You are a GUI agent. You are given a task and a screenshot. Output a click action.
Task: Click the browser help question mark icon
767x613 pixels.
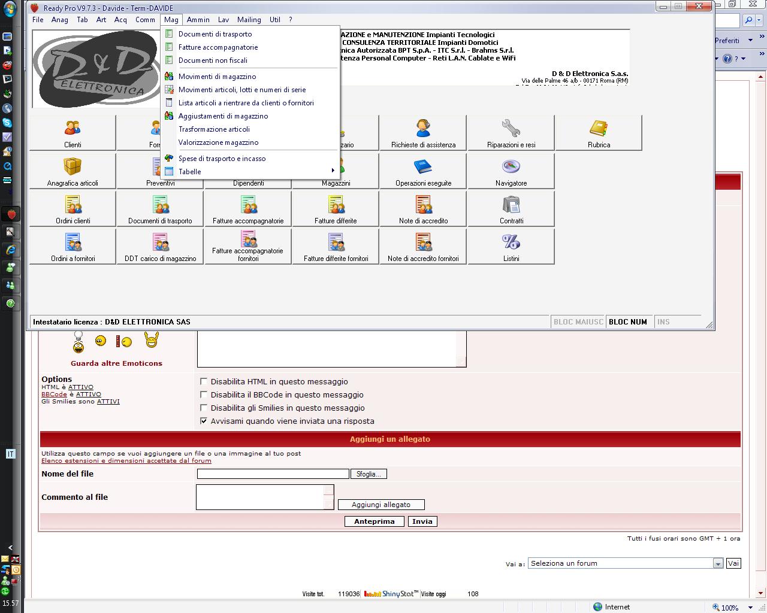tap(727, 59)
